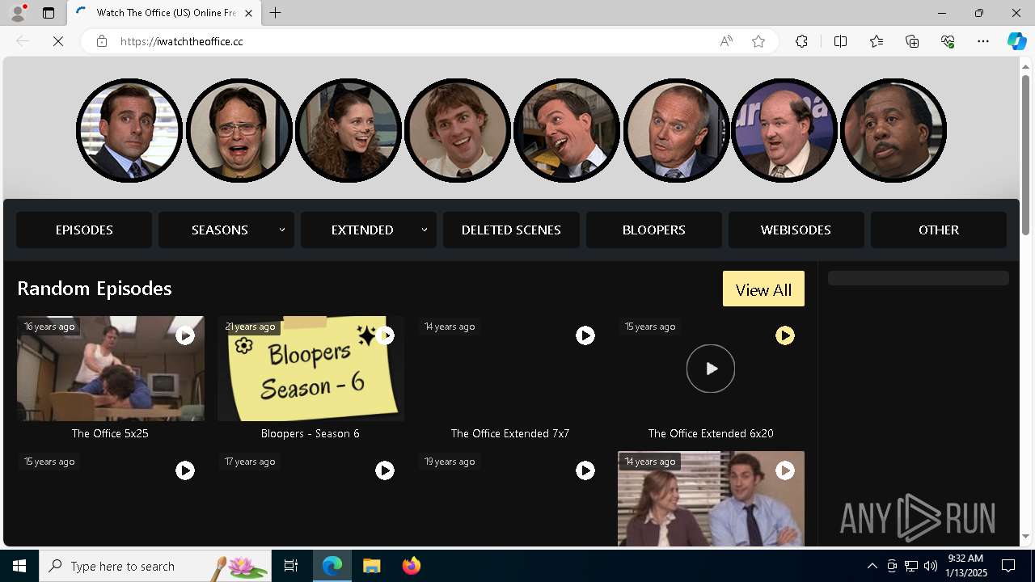Click the browser profile icon
The width and height of the screenshot is (1035, 582).
18,13
